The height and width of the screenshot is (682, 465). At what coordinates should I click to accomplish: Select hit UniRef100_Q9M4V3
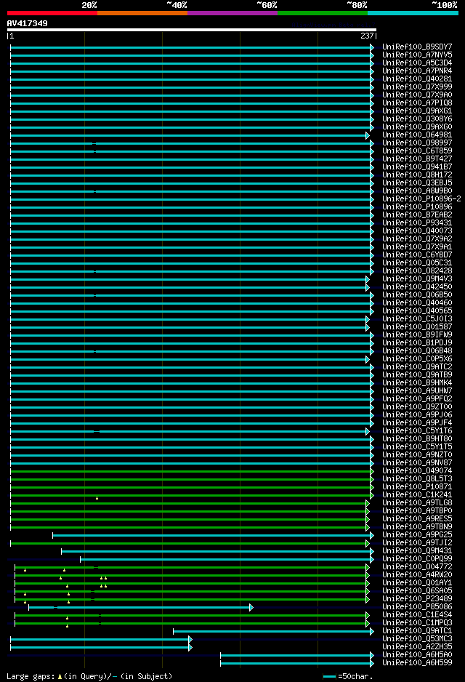417,279
